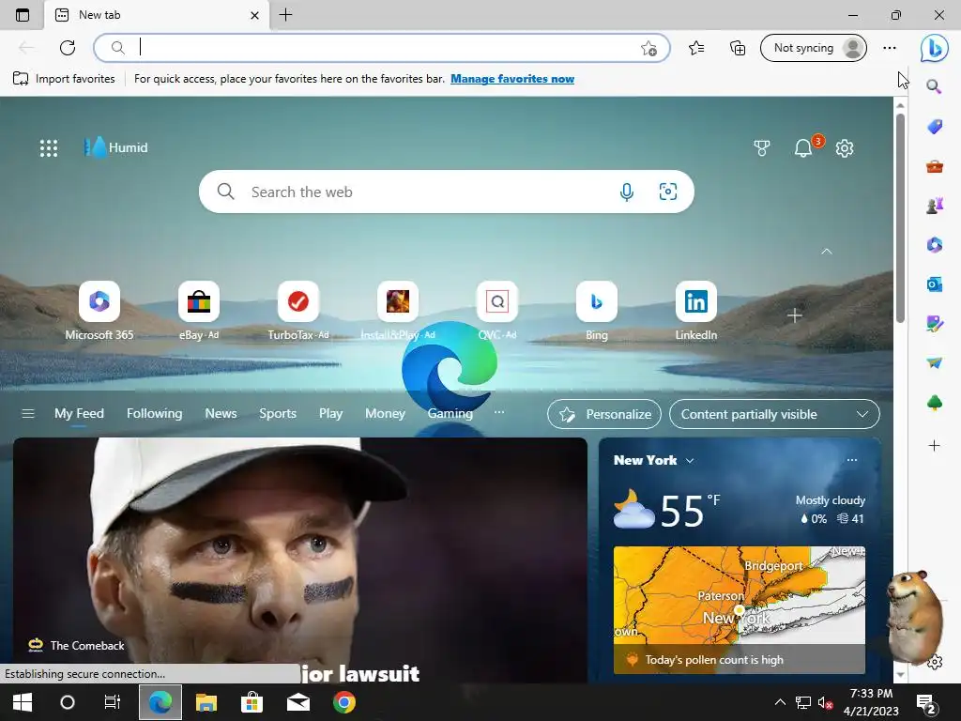This screenshot has width=961, height=721.
Task: Click Manage favorites now link
Action: (x=512, y=79)
